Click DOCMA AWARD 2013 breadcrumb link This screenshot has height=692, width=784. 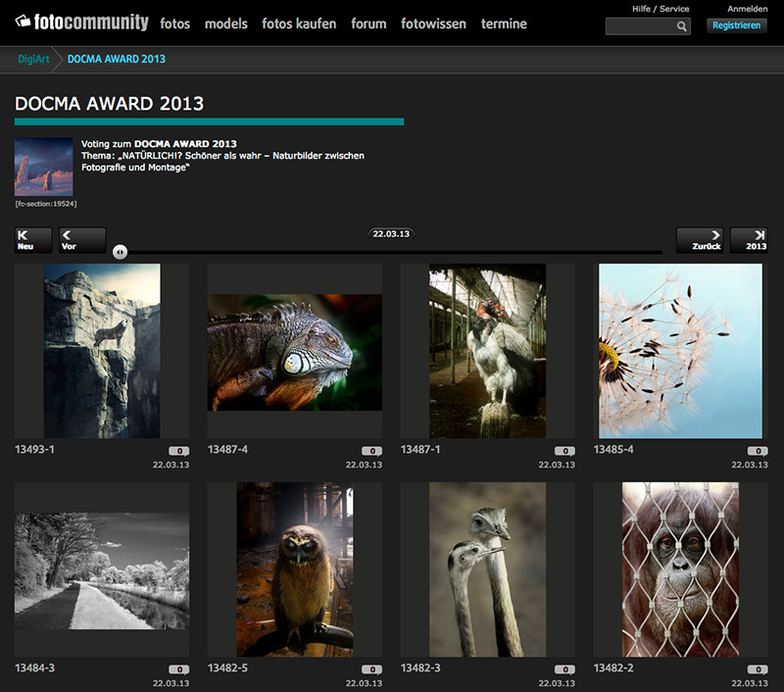117,59
